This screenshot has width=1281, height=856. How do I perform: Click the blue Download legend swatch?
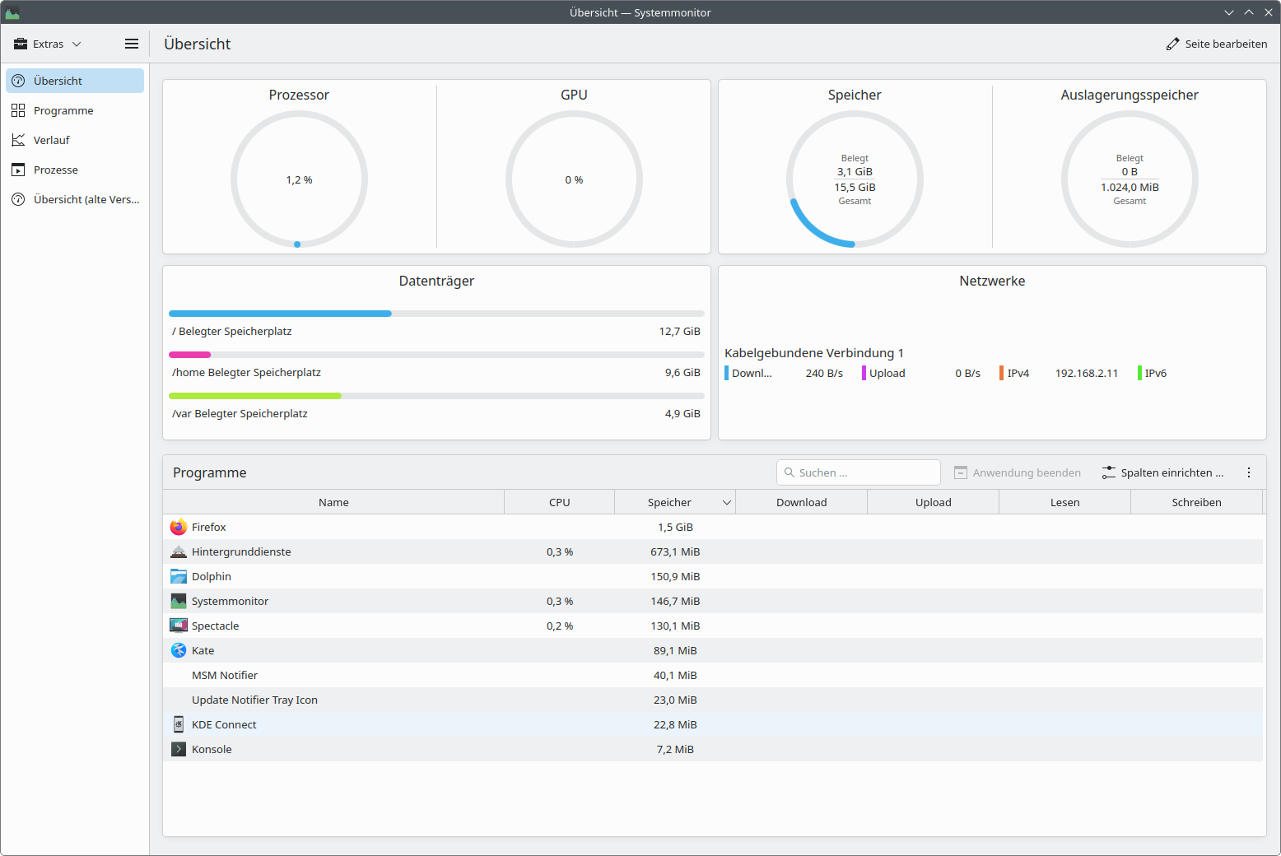[x=727, y=373]
